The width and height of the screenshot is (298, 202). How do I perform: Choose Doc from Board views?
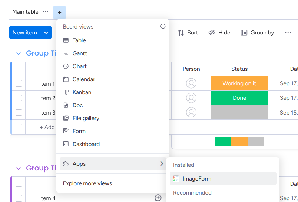tap(113, 105)
